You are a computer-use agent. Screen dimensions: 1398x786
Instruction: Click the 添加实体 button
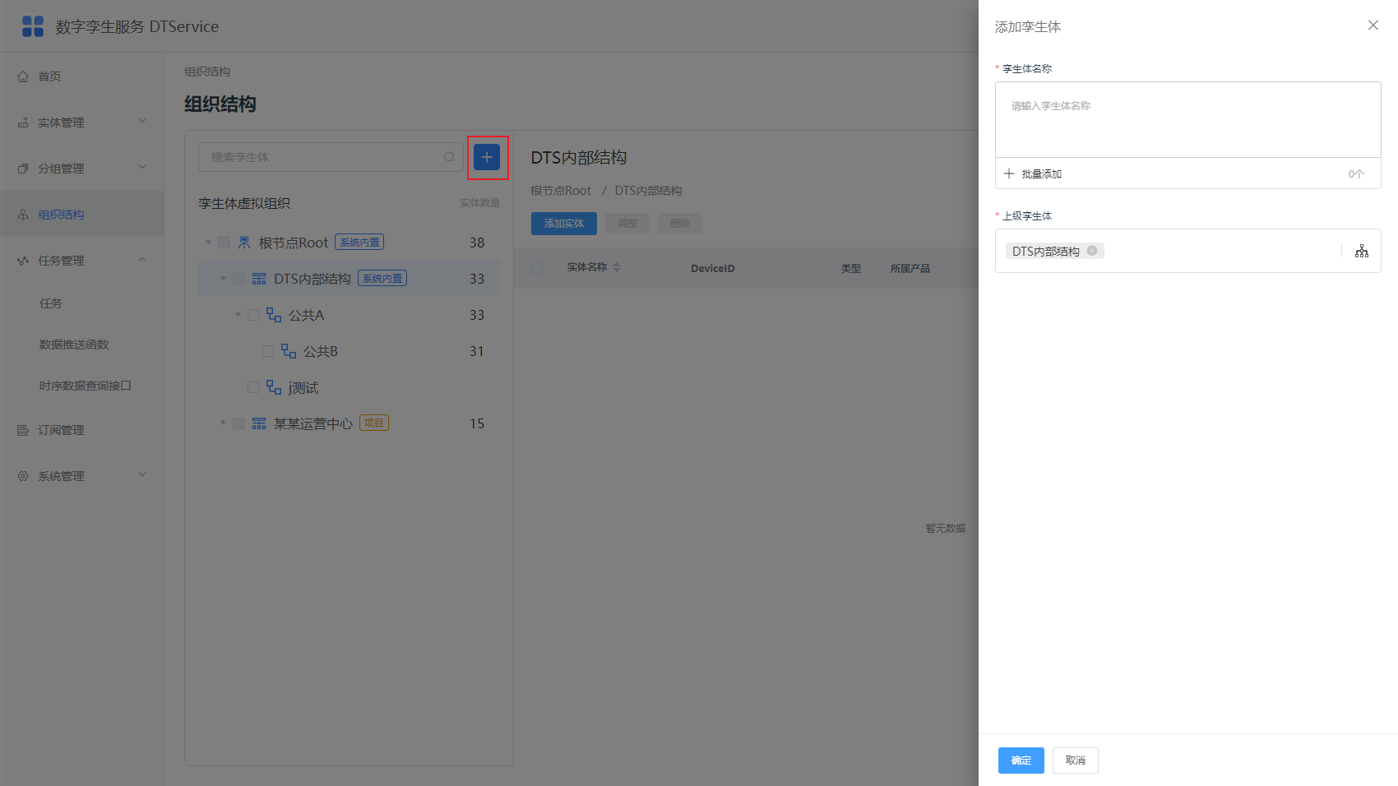(x=564, y=224)
